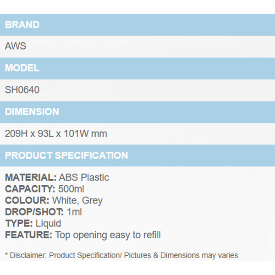The width and height of the screenshot is (275, 275).
Task: Click the DIMENSION section header
Action: [x=32, y=112]
